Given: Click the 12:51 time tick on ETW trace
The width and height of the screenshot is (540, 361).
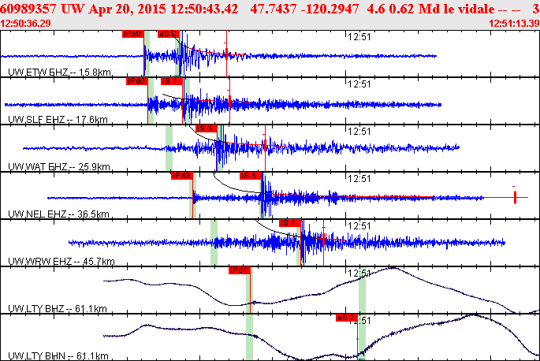Looking at the screenshot, I should (359, 37).
